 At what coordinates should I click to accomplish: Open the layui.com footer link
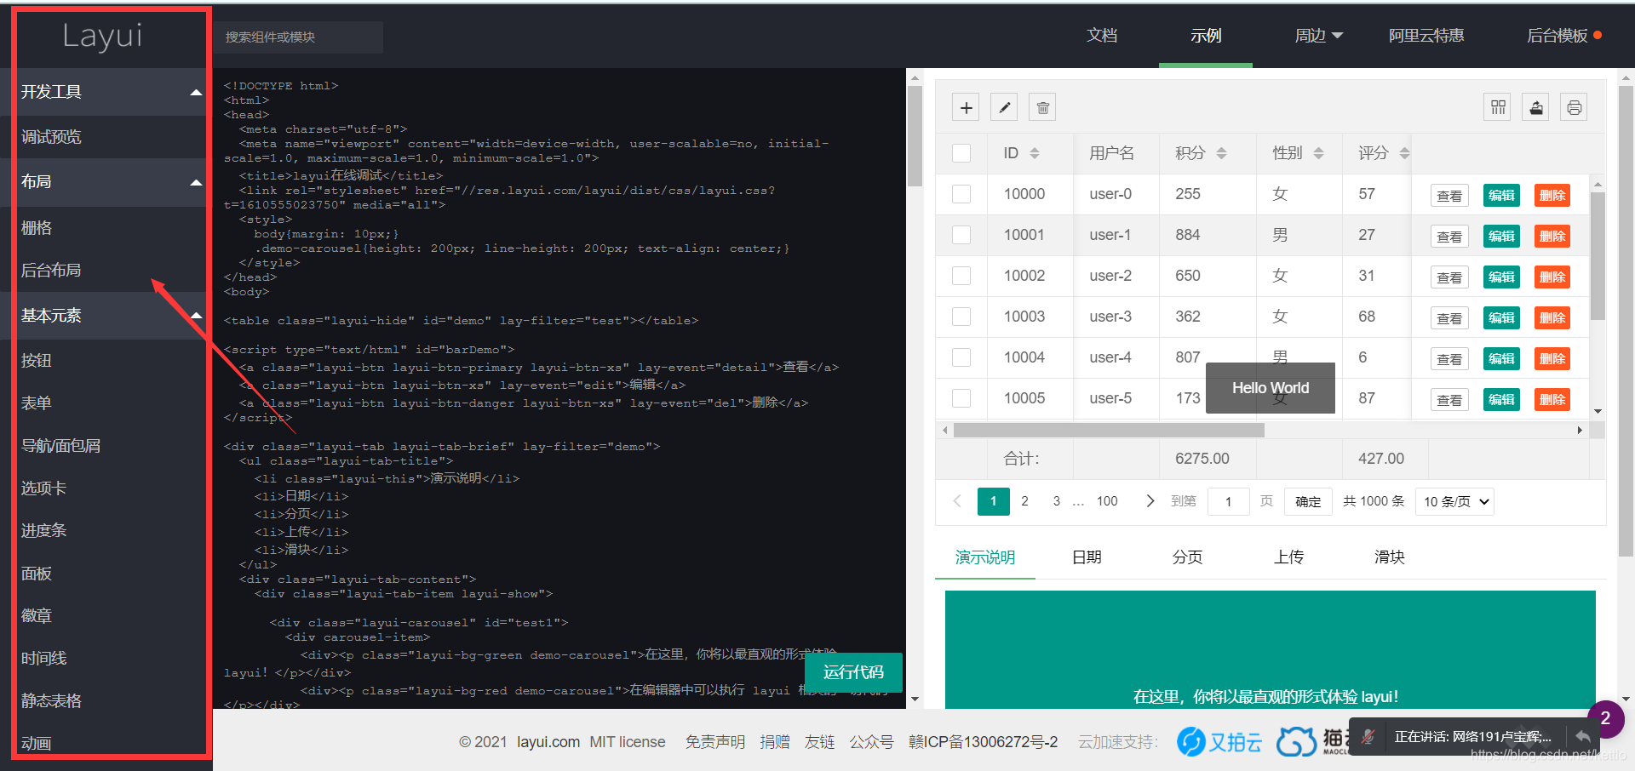[548, 742]
